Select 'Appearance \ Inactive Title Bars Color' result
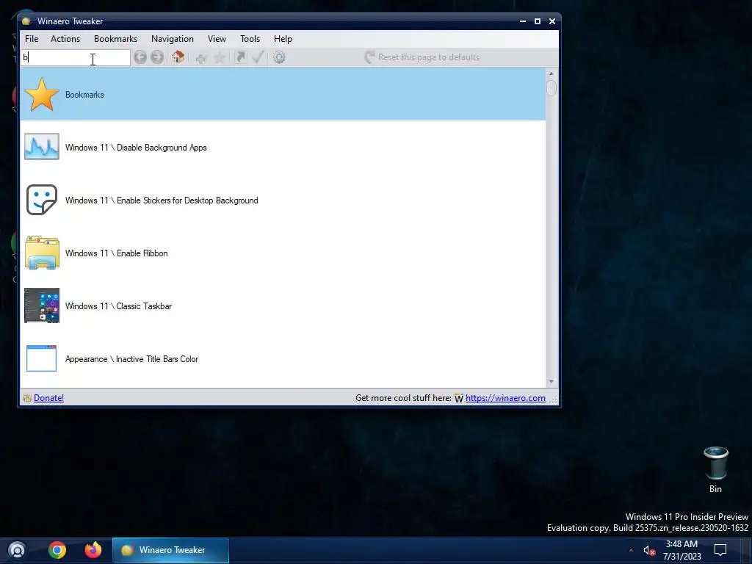The image size is (752, 564). 283,358
